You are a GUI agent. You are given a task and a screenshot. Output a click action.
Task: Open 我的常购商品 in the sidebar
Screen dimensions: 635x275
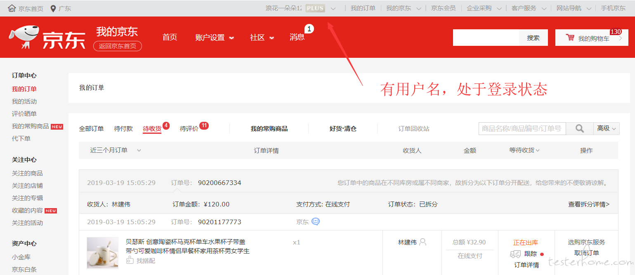tap(31, 126)
